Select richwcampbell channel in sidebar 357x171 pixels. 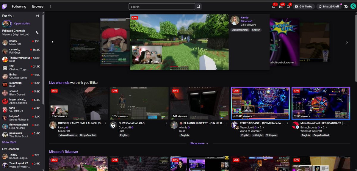click(x=21, y=126)
